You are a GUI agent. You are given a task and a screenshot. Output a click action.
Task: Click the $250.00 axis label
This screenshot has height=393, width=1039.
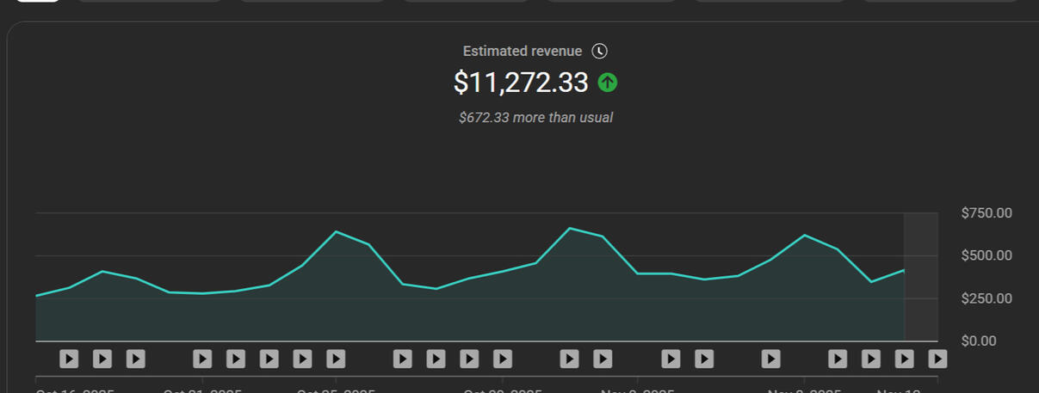(x=986, y=298)
